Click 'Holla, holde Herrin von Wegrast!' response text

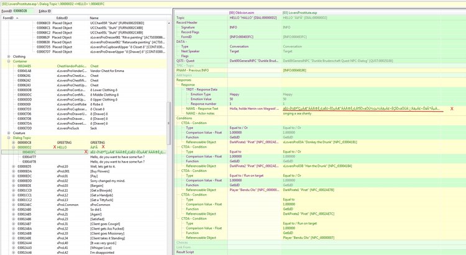pos(254,109)
